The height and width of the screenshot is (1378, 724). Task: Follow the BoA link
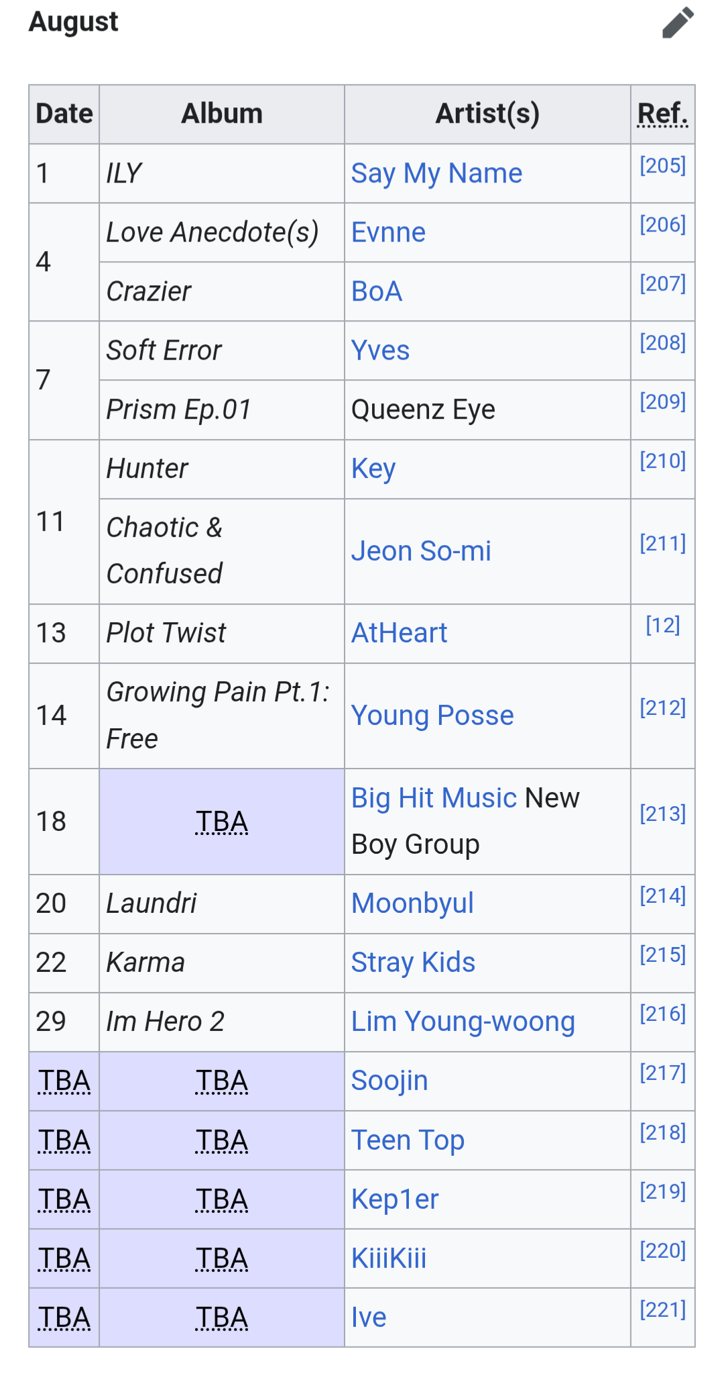[x=377, y=291]
